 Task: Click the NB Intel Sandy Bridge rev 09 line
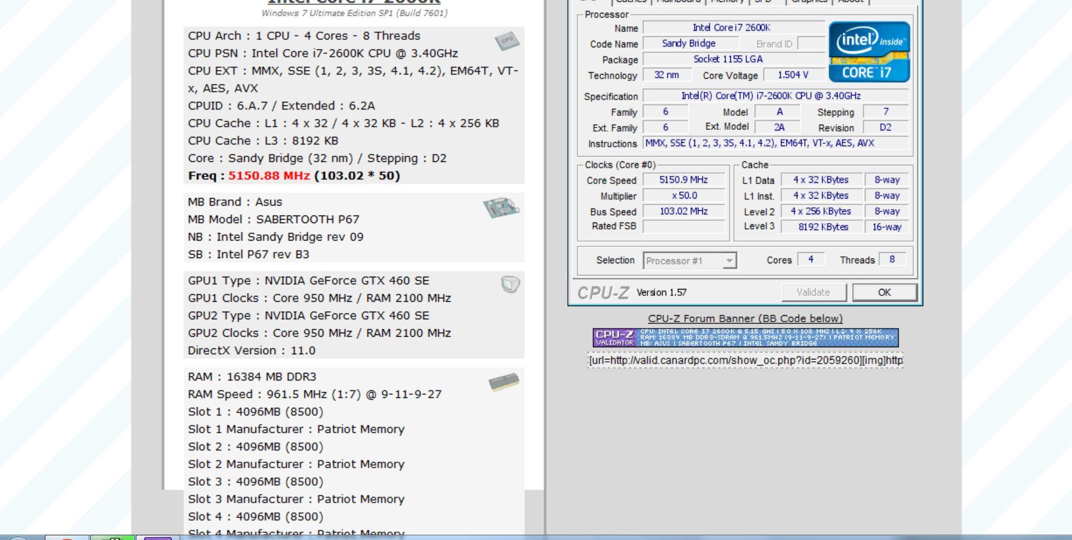[276, 237]
